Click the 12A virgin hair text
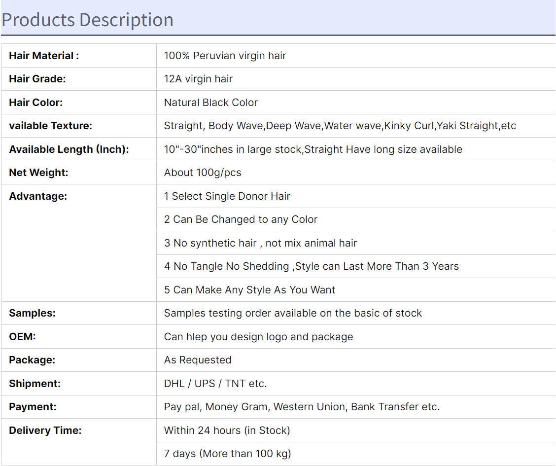Screen dimensions: 556x466 [x=198, y=79]
